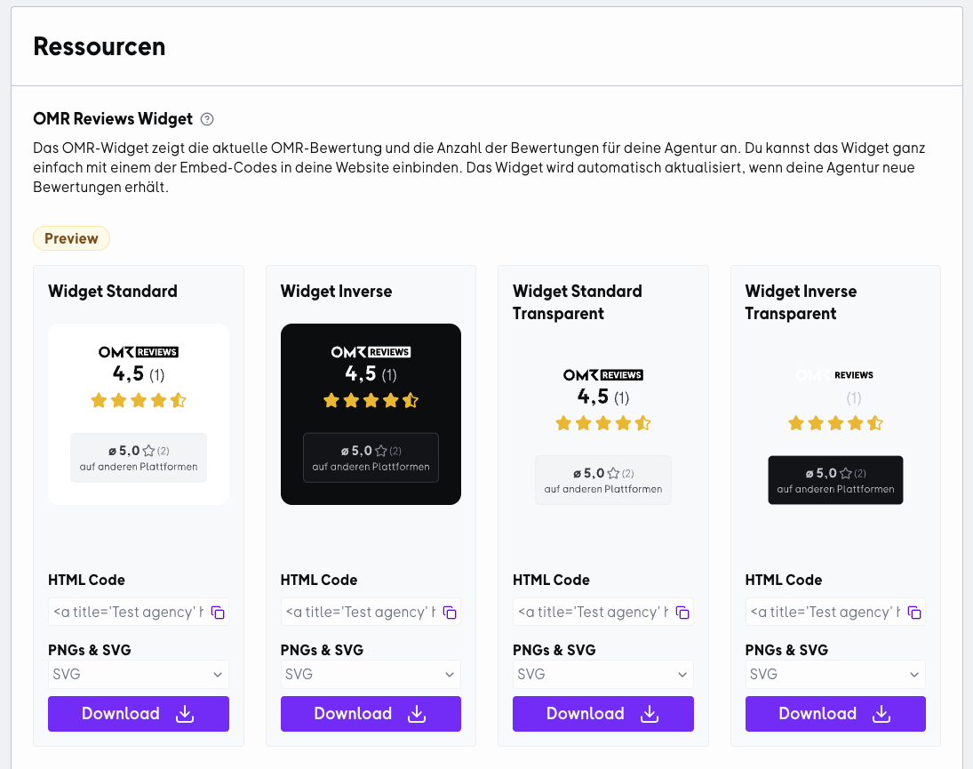Click the yellow Preview badge
This screenshot has height=769, width=973.
point(71,238)
